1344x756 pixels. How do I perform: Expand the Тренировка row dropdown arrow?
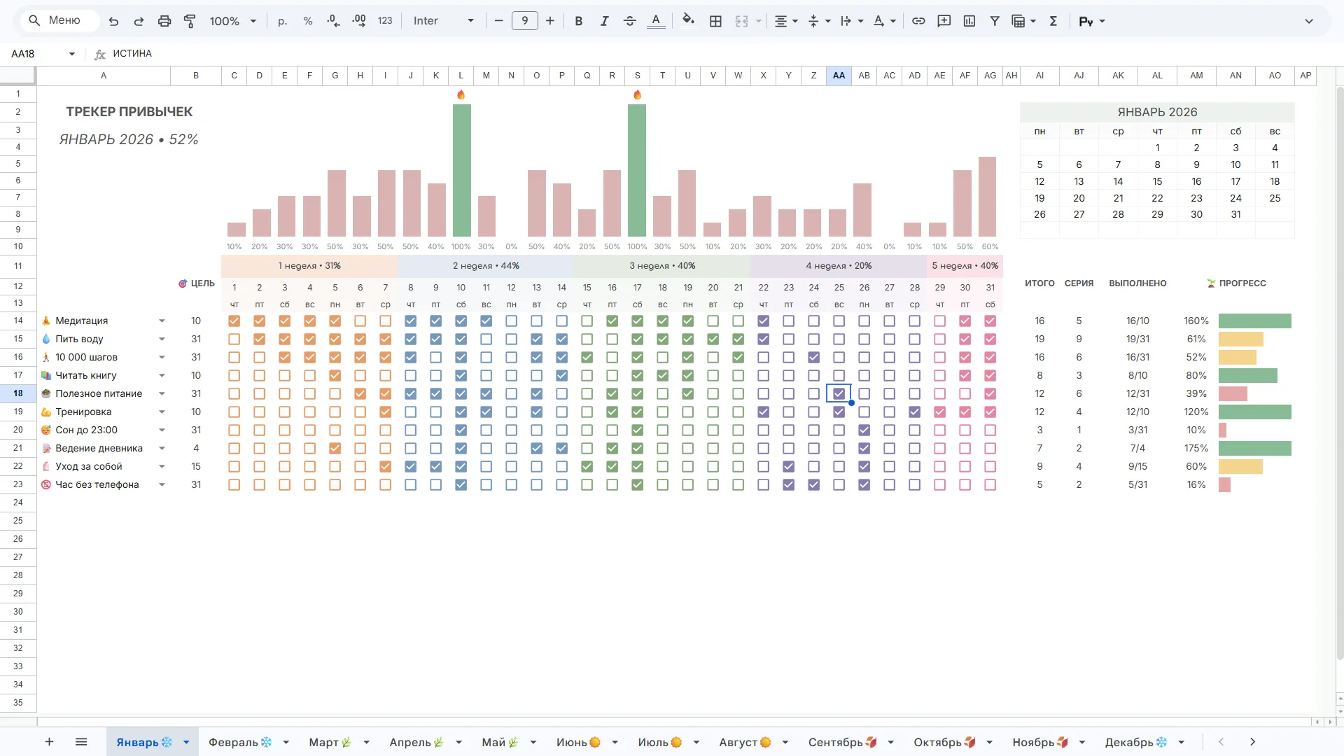162,412
